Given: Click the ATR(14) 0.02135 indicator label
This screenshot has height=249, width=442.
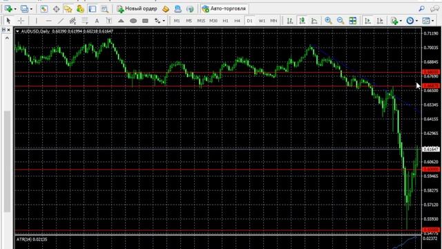Looking at the screenshot, I should click(32, 239).
